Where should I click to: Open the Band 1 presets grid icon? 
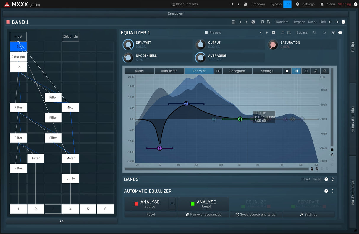tap(233, 22)
